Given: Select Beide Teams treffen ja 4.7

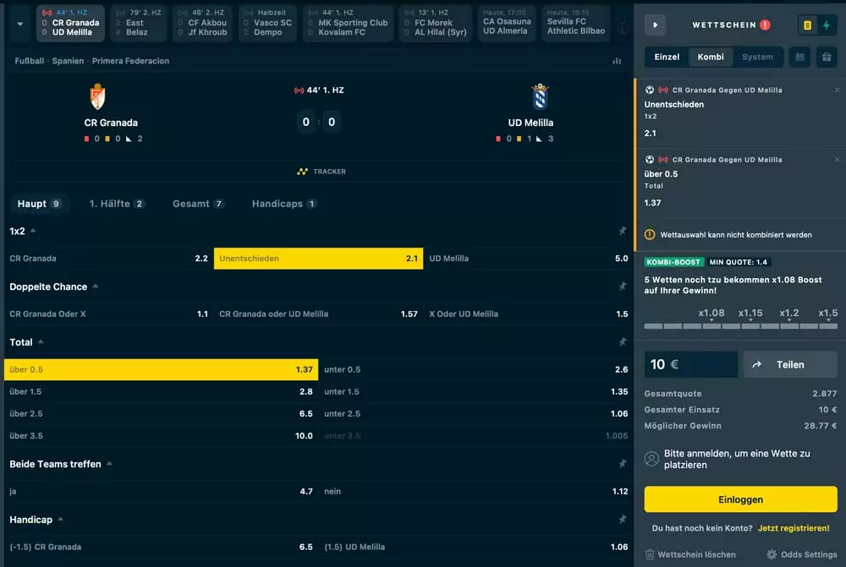Looking at the screenshot, I should [161, 491].
